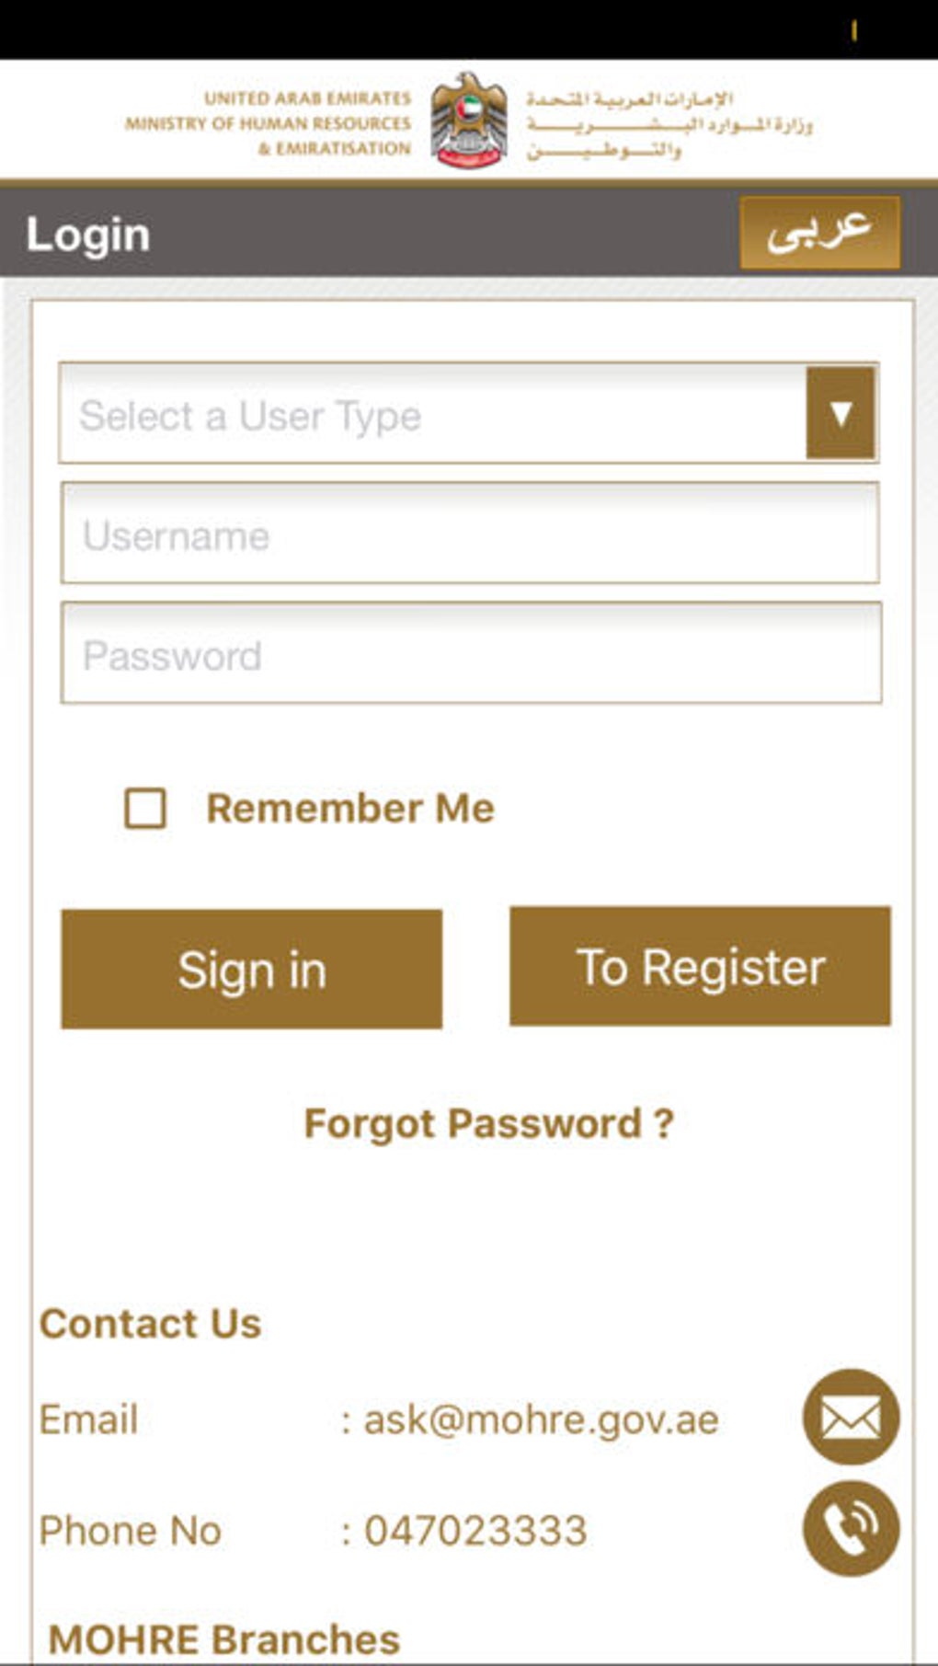The width and height of the screenshot is (938, 1666).
Task: Click the Arabic ministry name text
Action: pos(669,124)
